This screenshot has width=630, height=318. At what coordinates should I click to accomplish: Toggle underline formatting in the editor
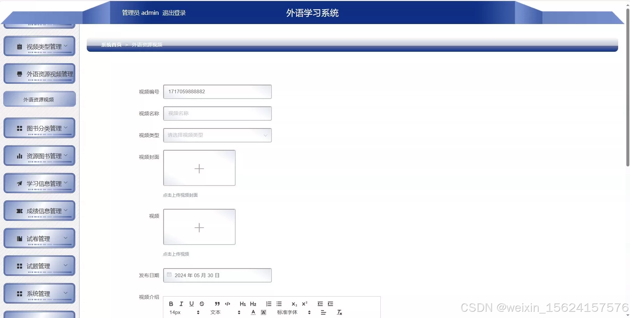tap(191, 304)
